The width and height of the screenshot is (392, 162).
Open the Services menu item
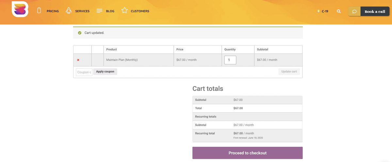point(82,11)
